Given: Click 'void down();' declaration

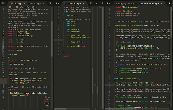Looking at the screenshot, I should (x=72, y=26).
